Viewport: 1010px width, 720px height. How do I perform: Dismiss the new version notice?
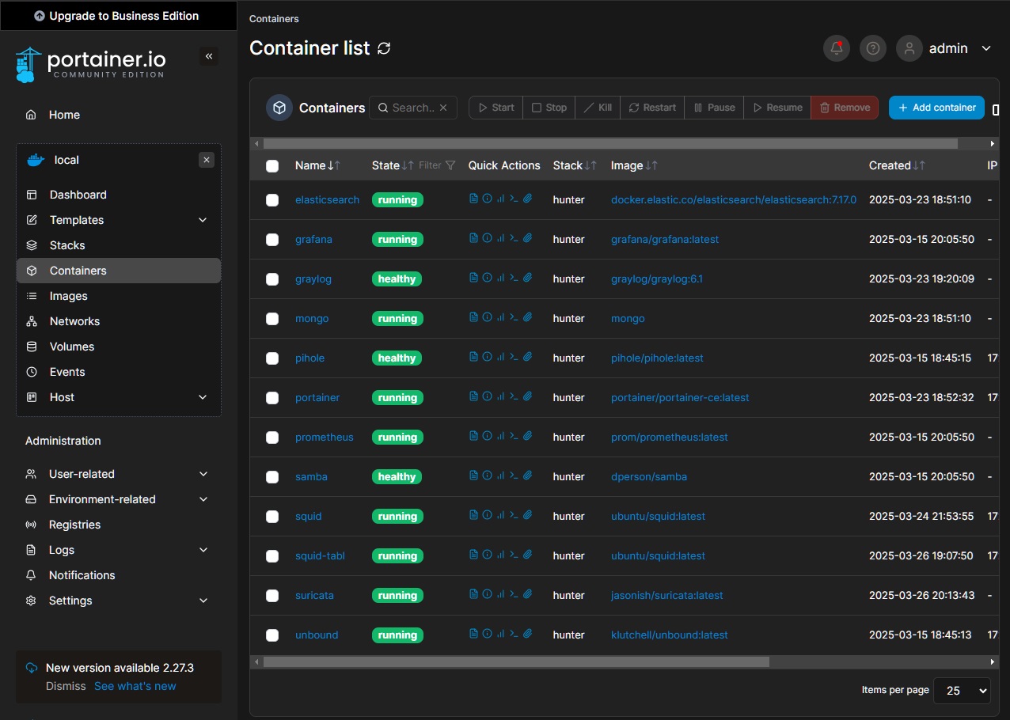tap(66, 686)
